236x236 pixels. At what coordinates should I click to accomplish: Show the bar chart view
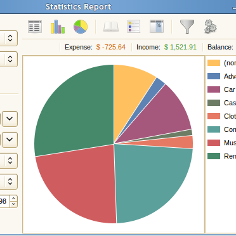[x=58, y=27]
